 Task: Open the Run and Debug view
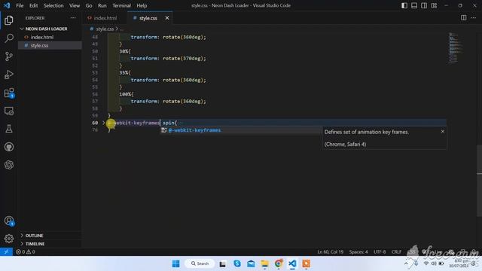[x=9, y=75]
